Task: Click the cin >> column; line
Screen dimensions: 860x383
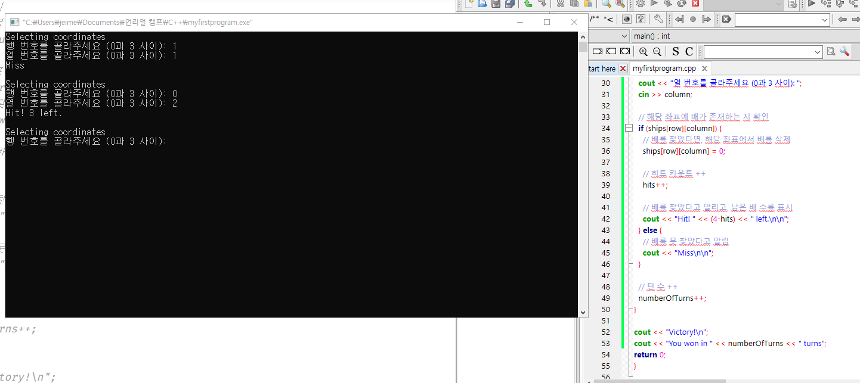Action: click(x=665, y=94)
